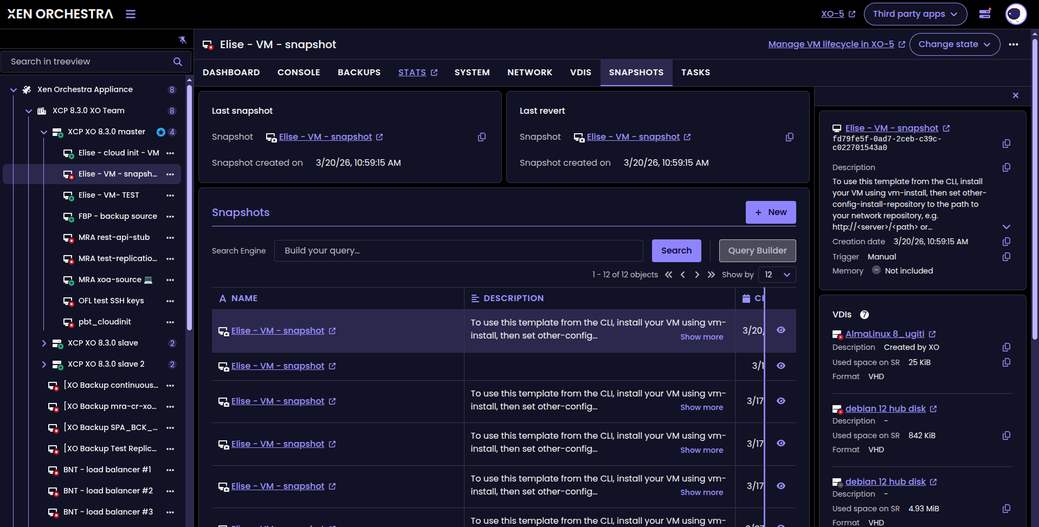Image resolution: width=1039 pixels, height=527 pixels.
Task: Toggle eye icon on first snapshot row
Action: (780, 330)
